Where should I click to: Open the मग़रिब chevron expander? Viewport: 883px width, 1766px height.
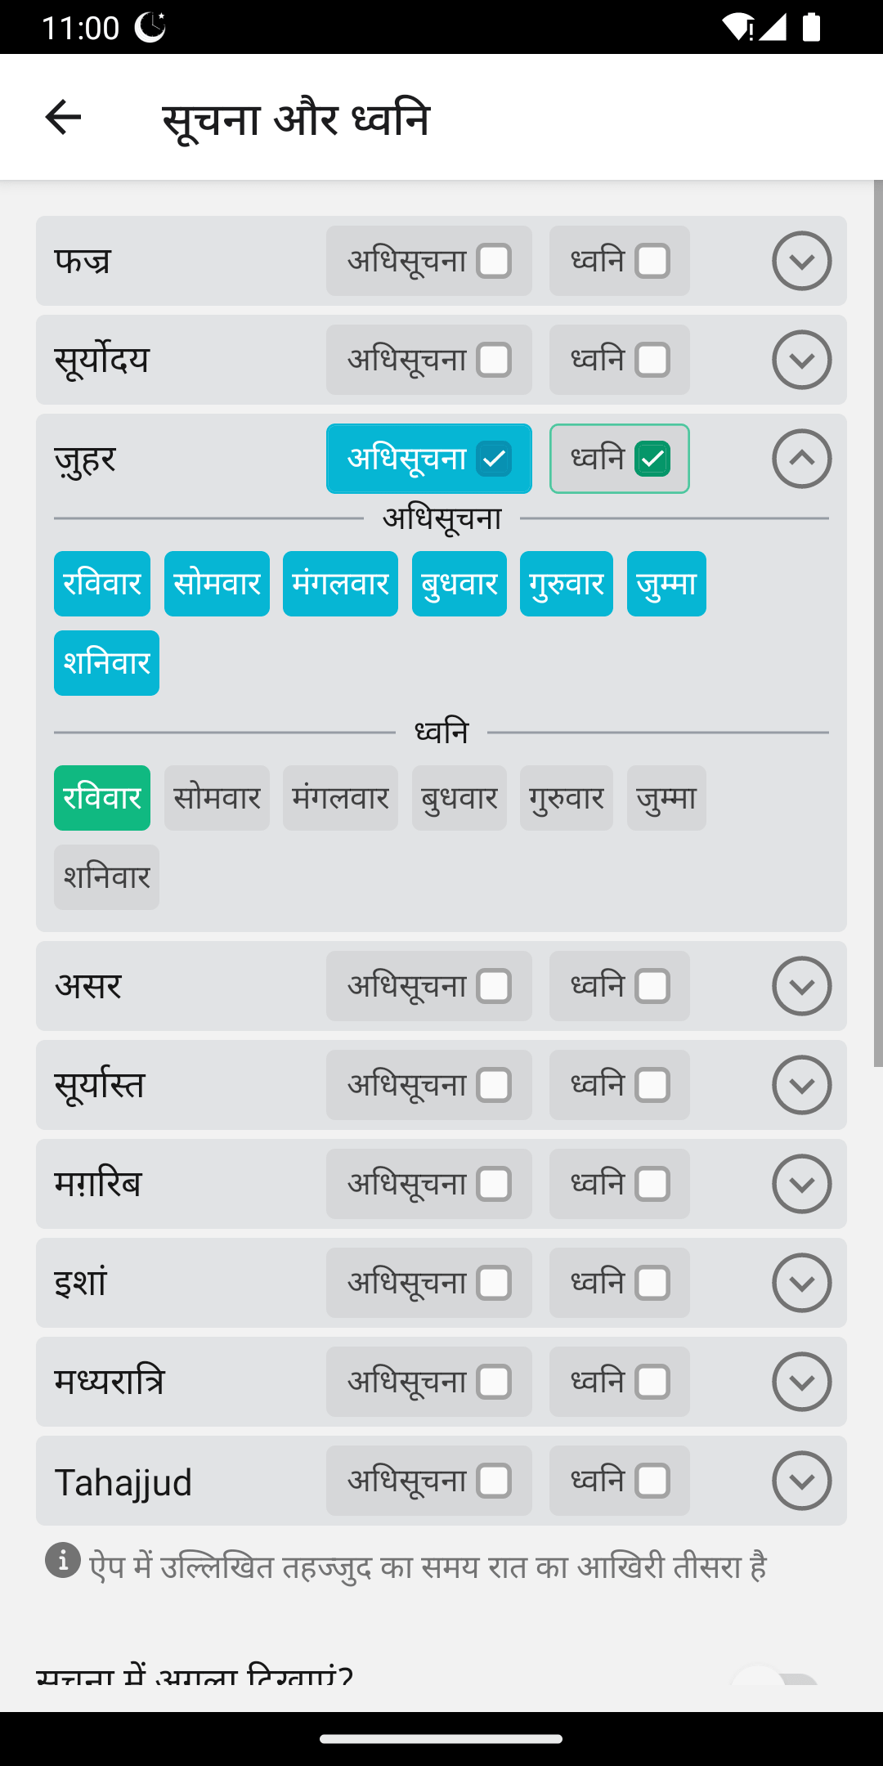coord(801,1184)
